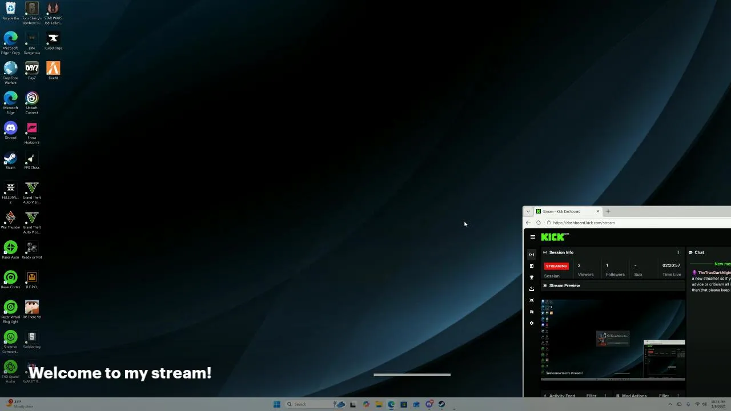
Task: Launch R.E.P.O. desktop shortcut
Action: pos(31,280)
